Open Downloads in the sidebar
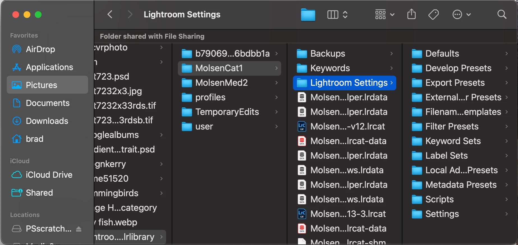 pos(47,121)
